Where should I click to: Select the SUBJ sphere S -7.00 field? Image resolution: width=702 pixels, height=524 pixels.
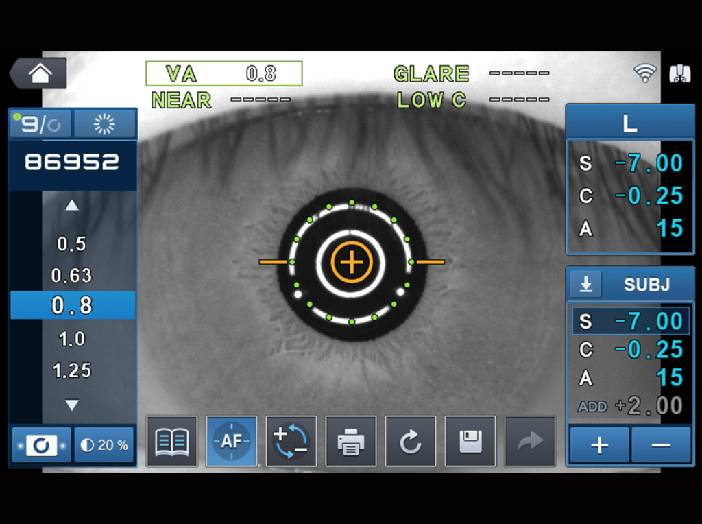click(x=629, y=321)
